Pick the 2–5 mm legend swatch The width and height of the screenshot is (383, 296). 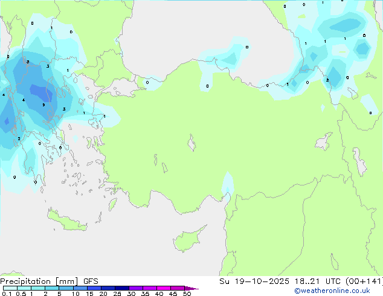(x=52, y=288)
